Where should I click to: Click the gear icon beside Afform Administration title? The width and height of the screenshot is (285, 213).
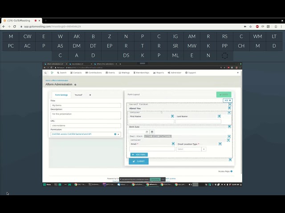(x=75, y=85)
